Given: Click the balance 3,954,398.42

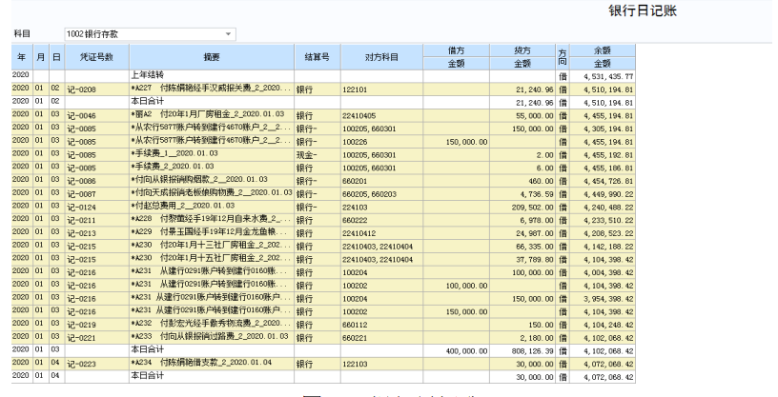Looking at the screenshot, I should tap(603, 298).
